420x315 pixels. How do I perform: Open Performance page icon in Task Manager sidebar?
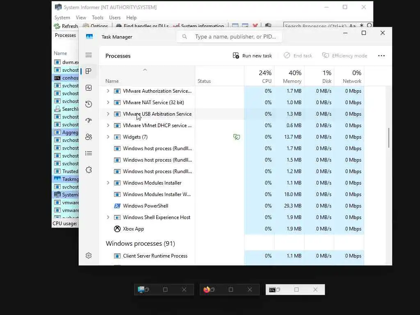pos(89,88)
